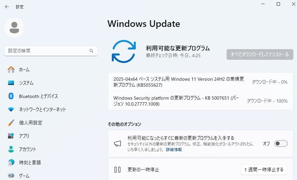Click the その他のオプション section heading
This screenshot has height=180, width=297.
click(124, 124)
